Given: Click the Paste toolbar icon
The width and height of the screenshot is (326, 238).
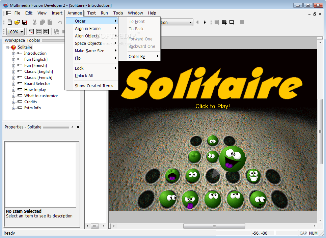Looking at the screenshot, I should [50, 22].
